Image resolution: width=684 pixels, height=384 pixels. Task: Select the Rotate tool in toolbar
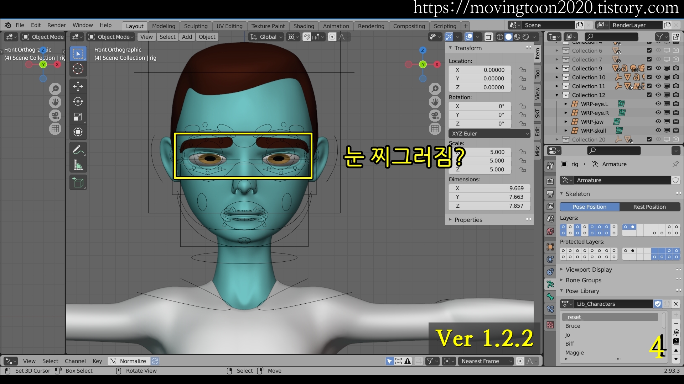tap(78, 102)
